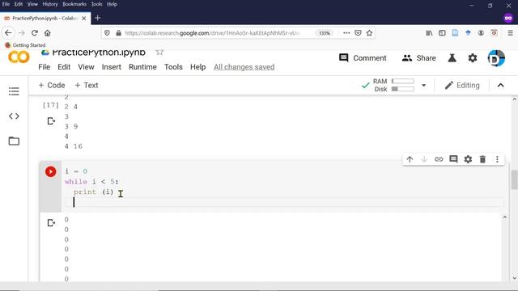Open Colab Tools menu

[173, 67]
